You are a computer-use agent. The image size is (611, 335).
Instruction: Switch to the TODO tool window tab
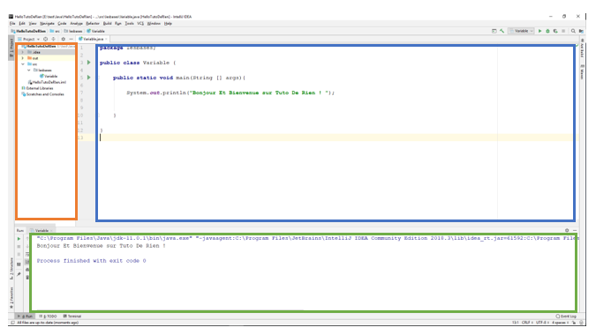pos(48,316)
